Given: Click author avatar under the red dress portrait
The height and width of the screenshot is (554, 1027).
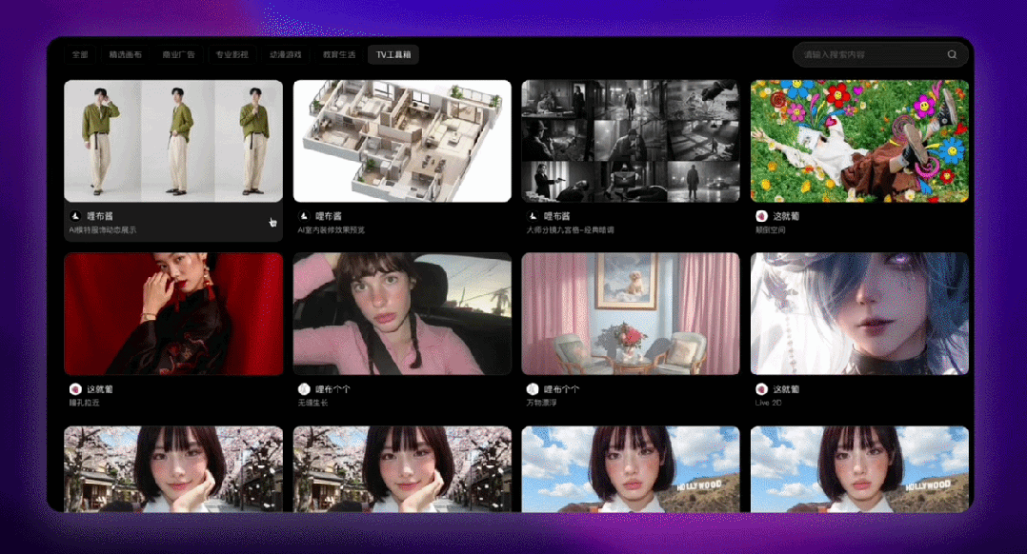Looking at the screenshot, I should point(75,389).
